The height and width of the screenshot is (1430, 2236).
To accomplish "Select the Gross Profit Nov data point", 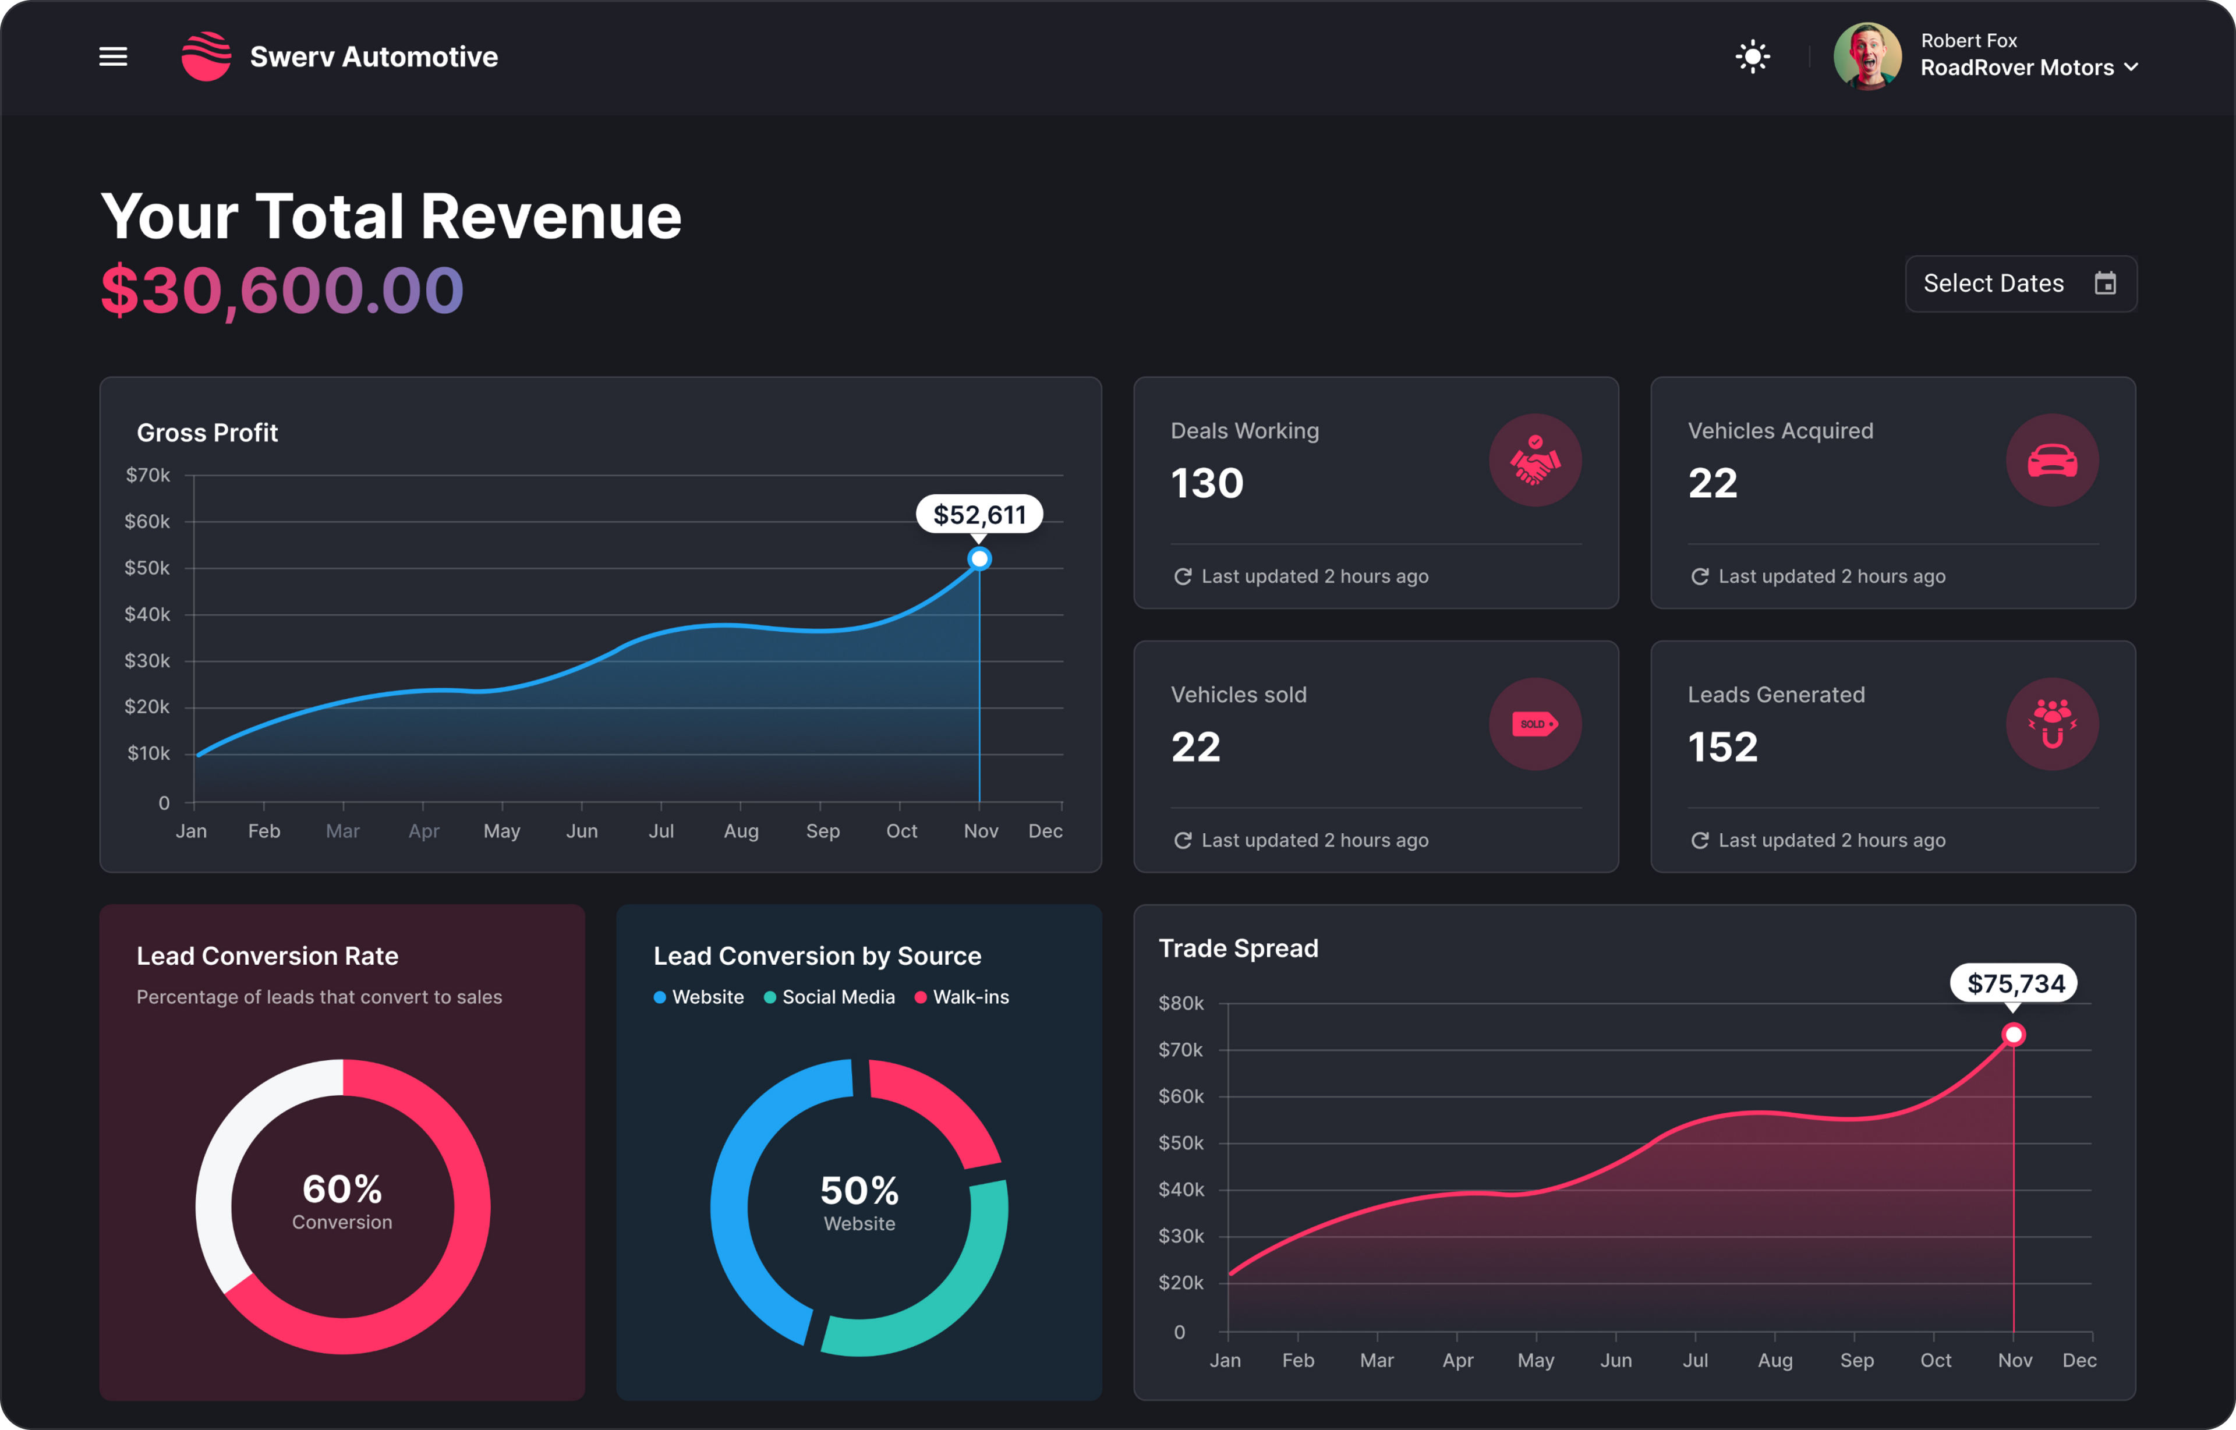I will tap(979, 559).
